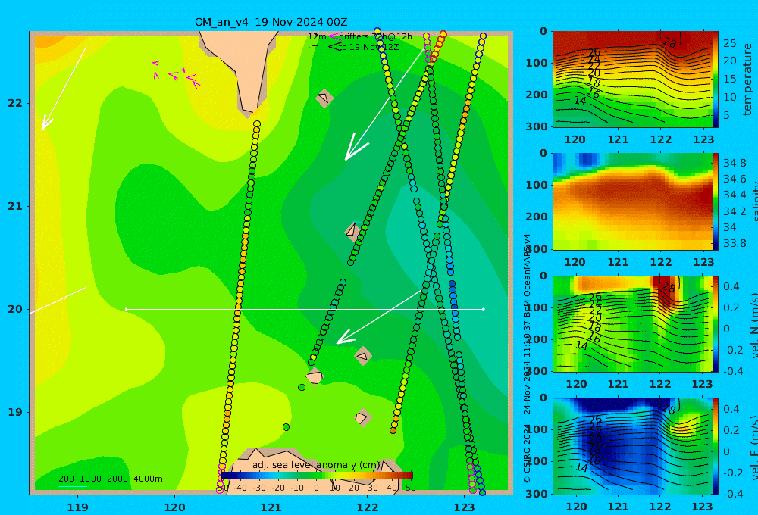Click the latitude label 21 on the map axis
This screenshot has width=758, height=515.
(15, 206)
